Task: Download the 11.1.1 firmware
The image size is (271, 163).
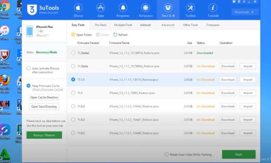Action: (228, 80)
